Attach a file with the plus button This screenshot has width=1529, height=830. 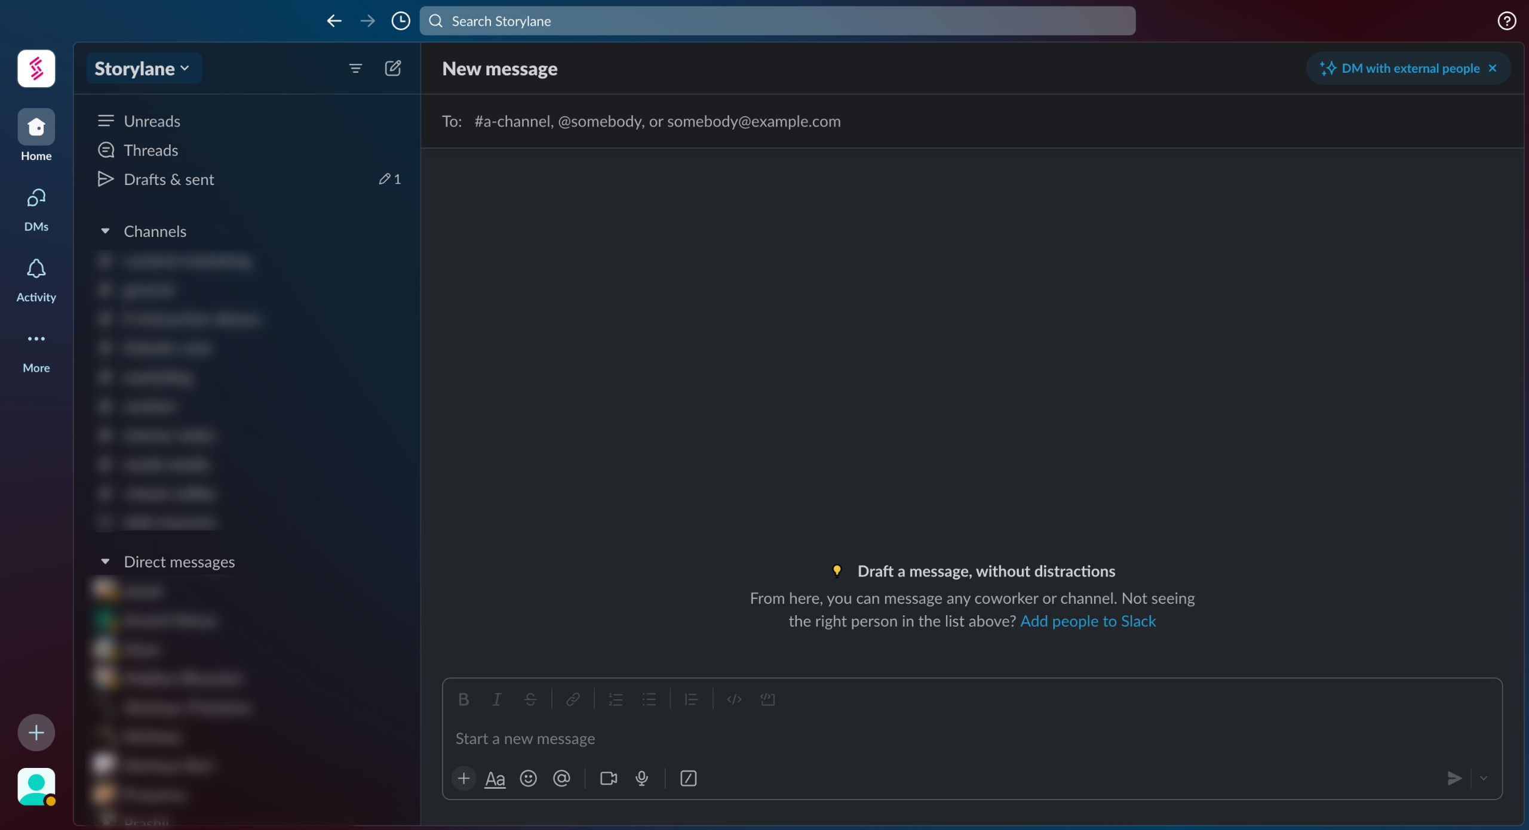[x=463, y=778]
